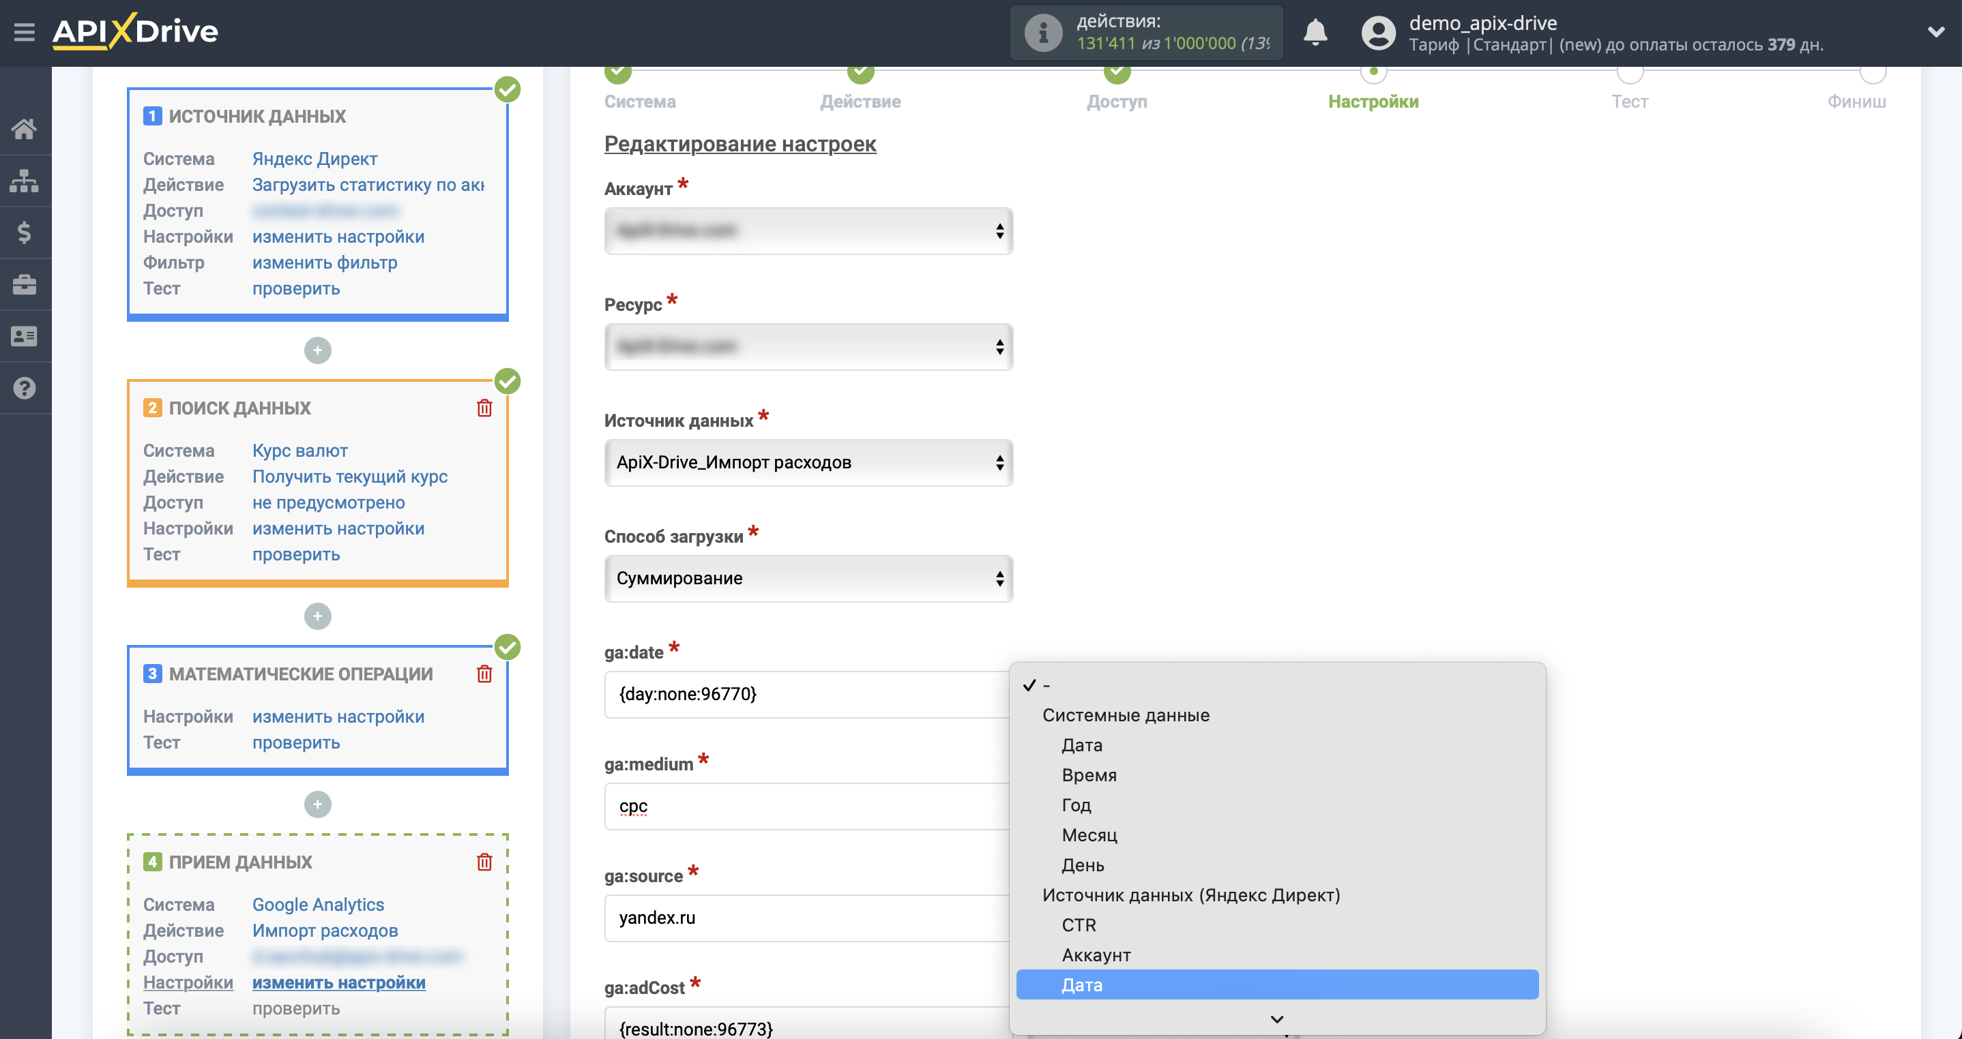Select highlighted Дата under Яндекс Директ
1962x1039 pixels.
click(x=1276, y=984)
